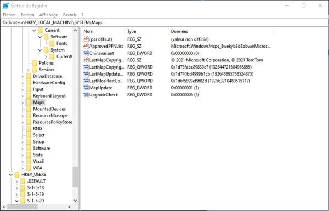Click the tree scrollbar up arrow
The width and height of the screenshot is (329, 211).
[x=75, y=30]
